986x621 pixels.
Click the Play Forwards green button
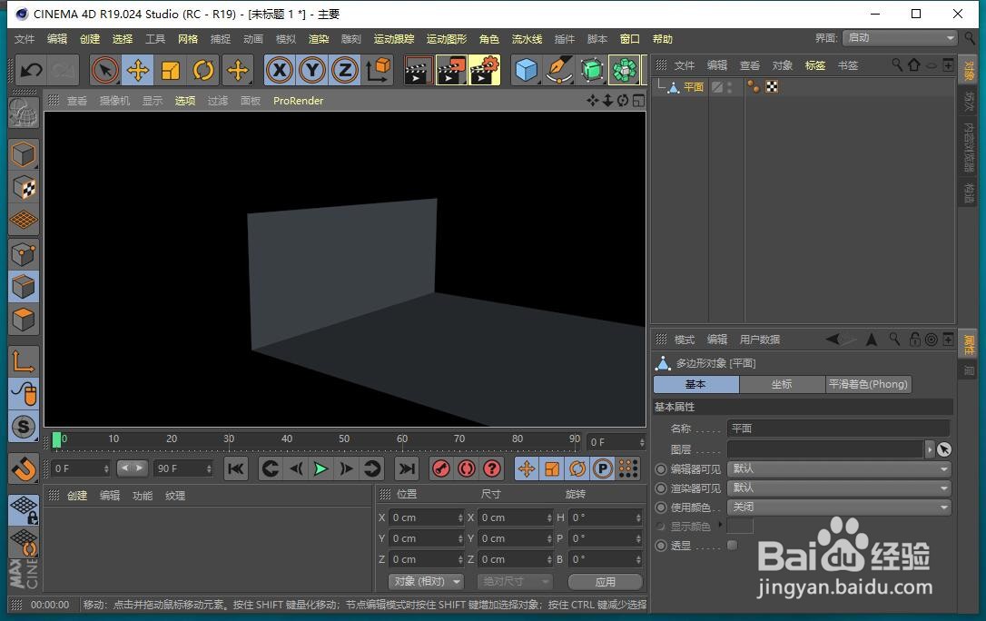(x=320, y=468)
